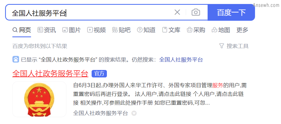The height and width of the screenshot is (124, 281).
Task: Open 搜索工具 filter options
Action: 234,46
